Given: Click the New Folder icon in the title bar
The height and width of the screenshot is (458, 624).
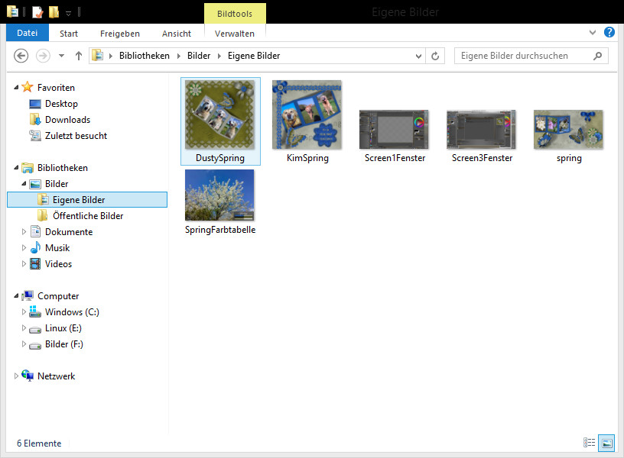Looking at the screenshot, I should 54,12.
